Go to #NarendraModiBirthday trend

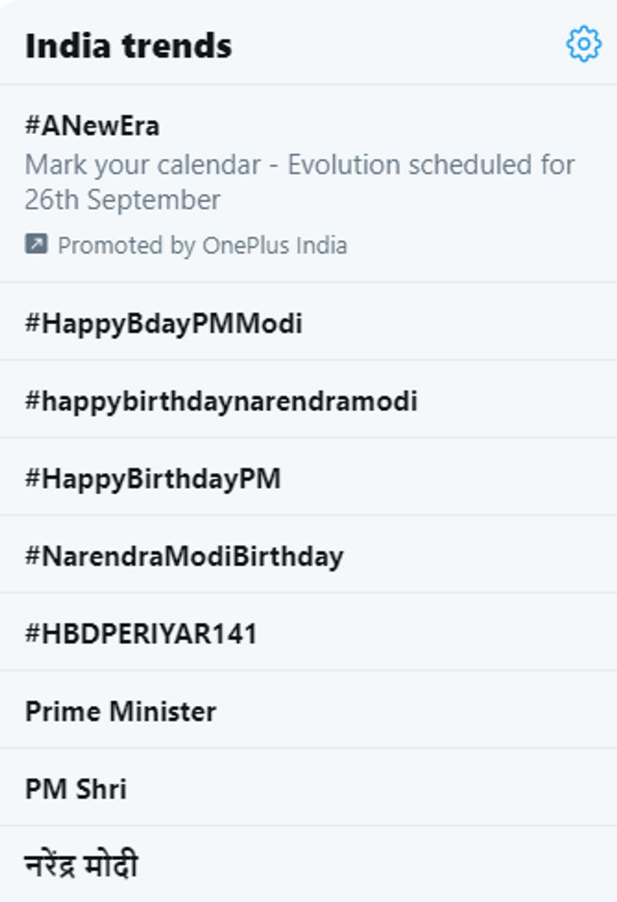pos(184,556)
